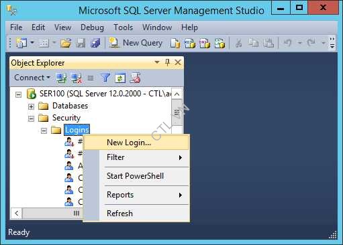Click the Connect Object Explorer icon

click(x=61, y=78)
